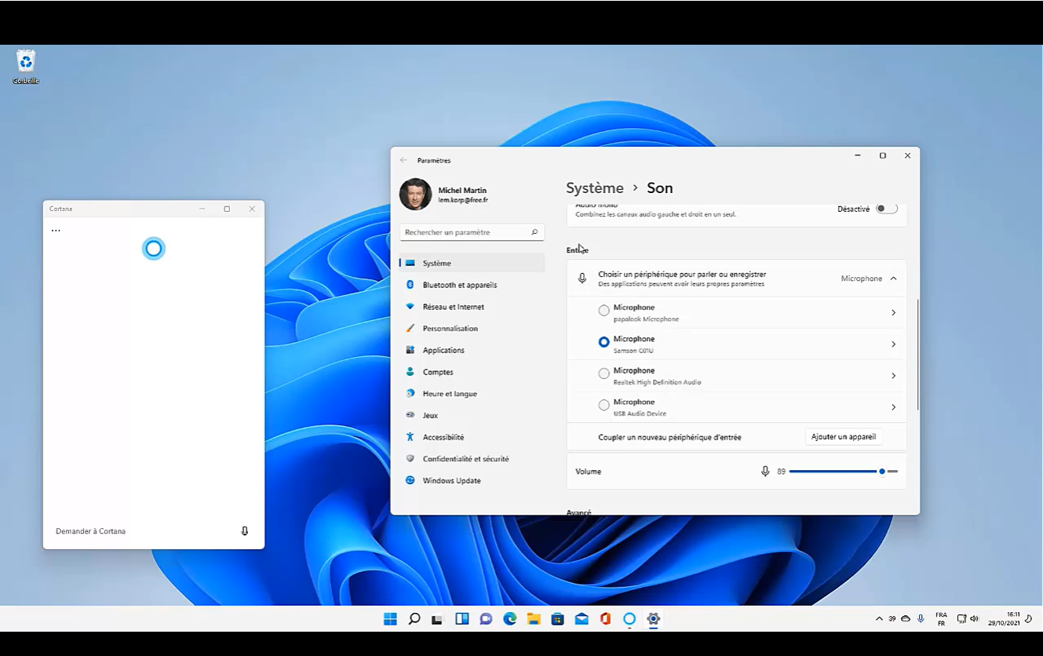Click the microphone icon beside the Volume slider
Viewport: 1043px width, 656px height.
[765, 471]
